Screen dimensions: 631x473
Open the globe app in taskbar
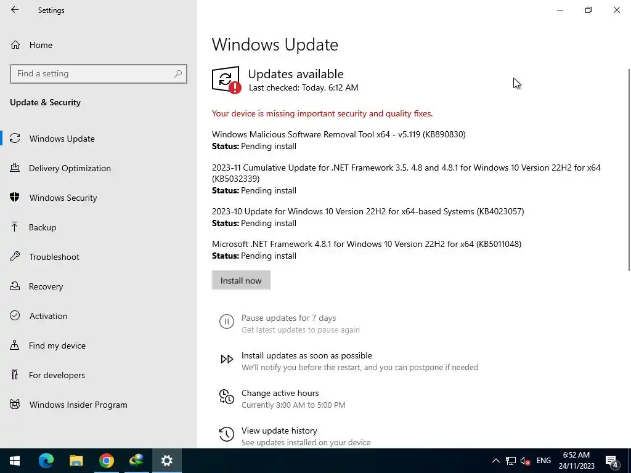(x=136, y=461)
